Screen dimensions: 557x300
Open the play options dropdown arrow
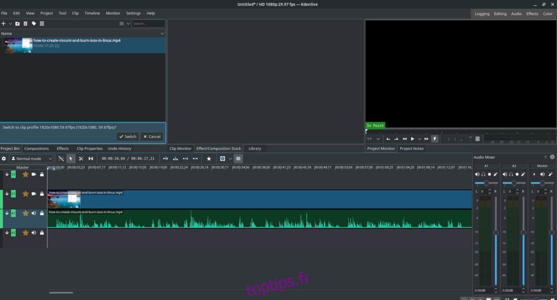(419, 139)
